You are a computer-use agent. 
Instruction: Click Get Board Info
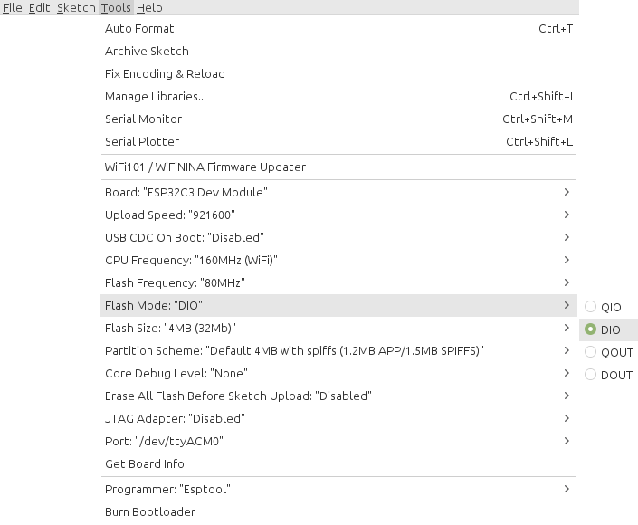coord(338,464)
